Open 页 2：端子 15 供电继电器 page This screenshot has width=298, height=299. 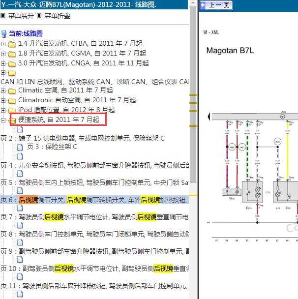pos(83,138)
